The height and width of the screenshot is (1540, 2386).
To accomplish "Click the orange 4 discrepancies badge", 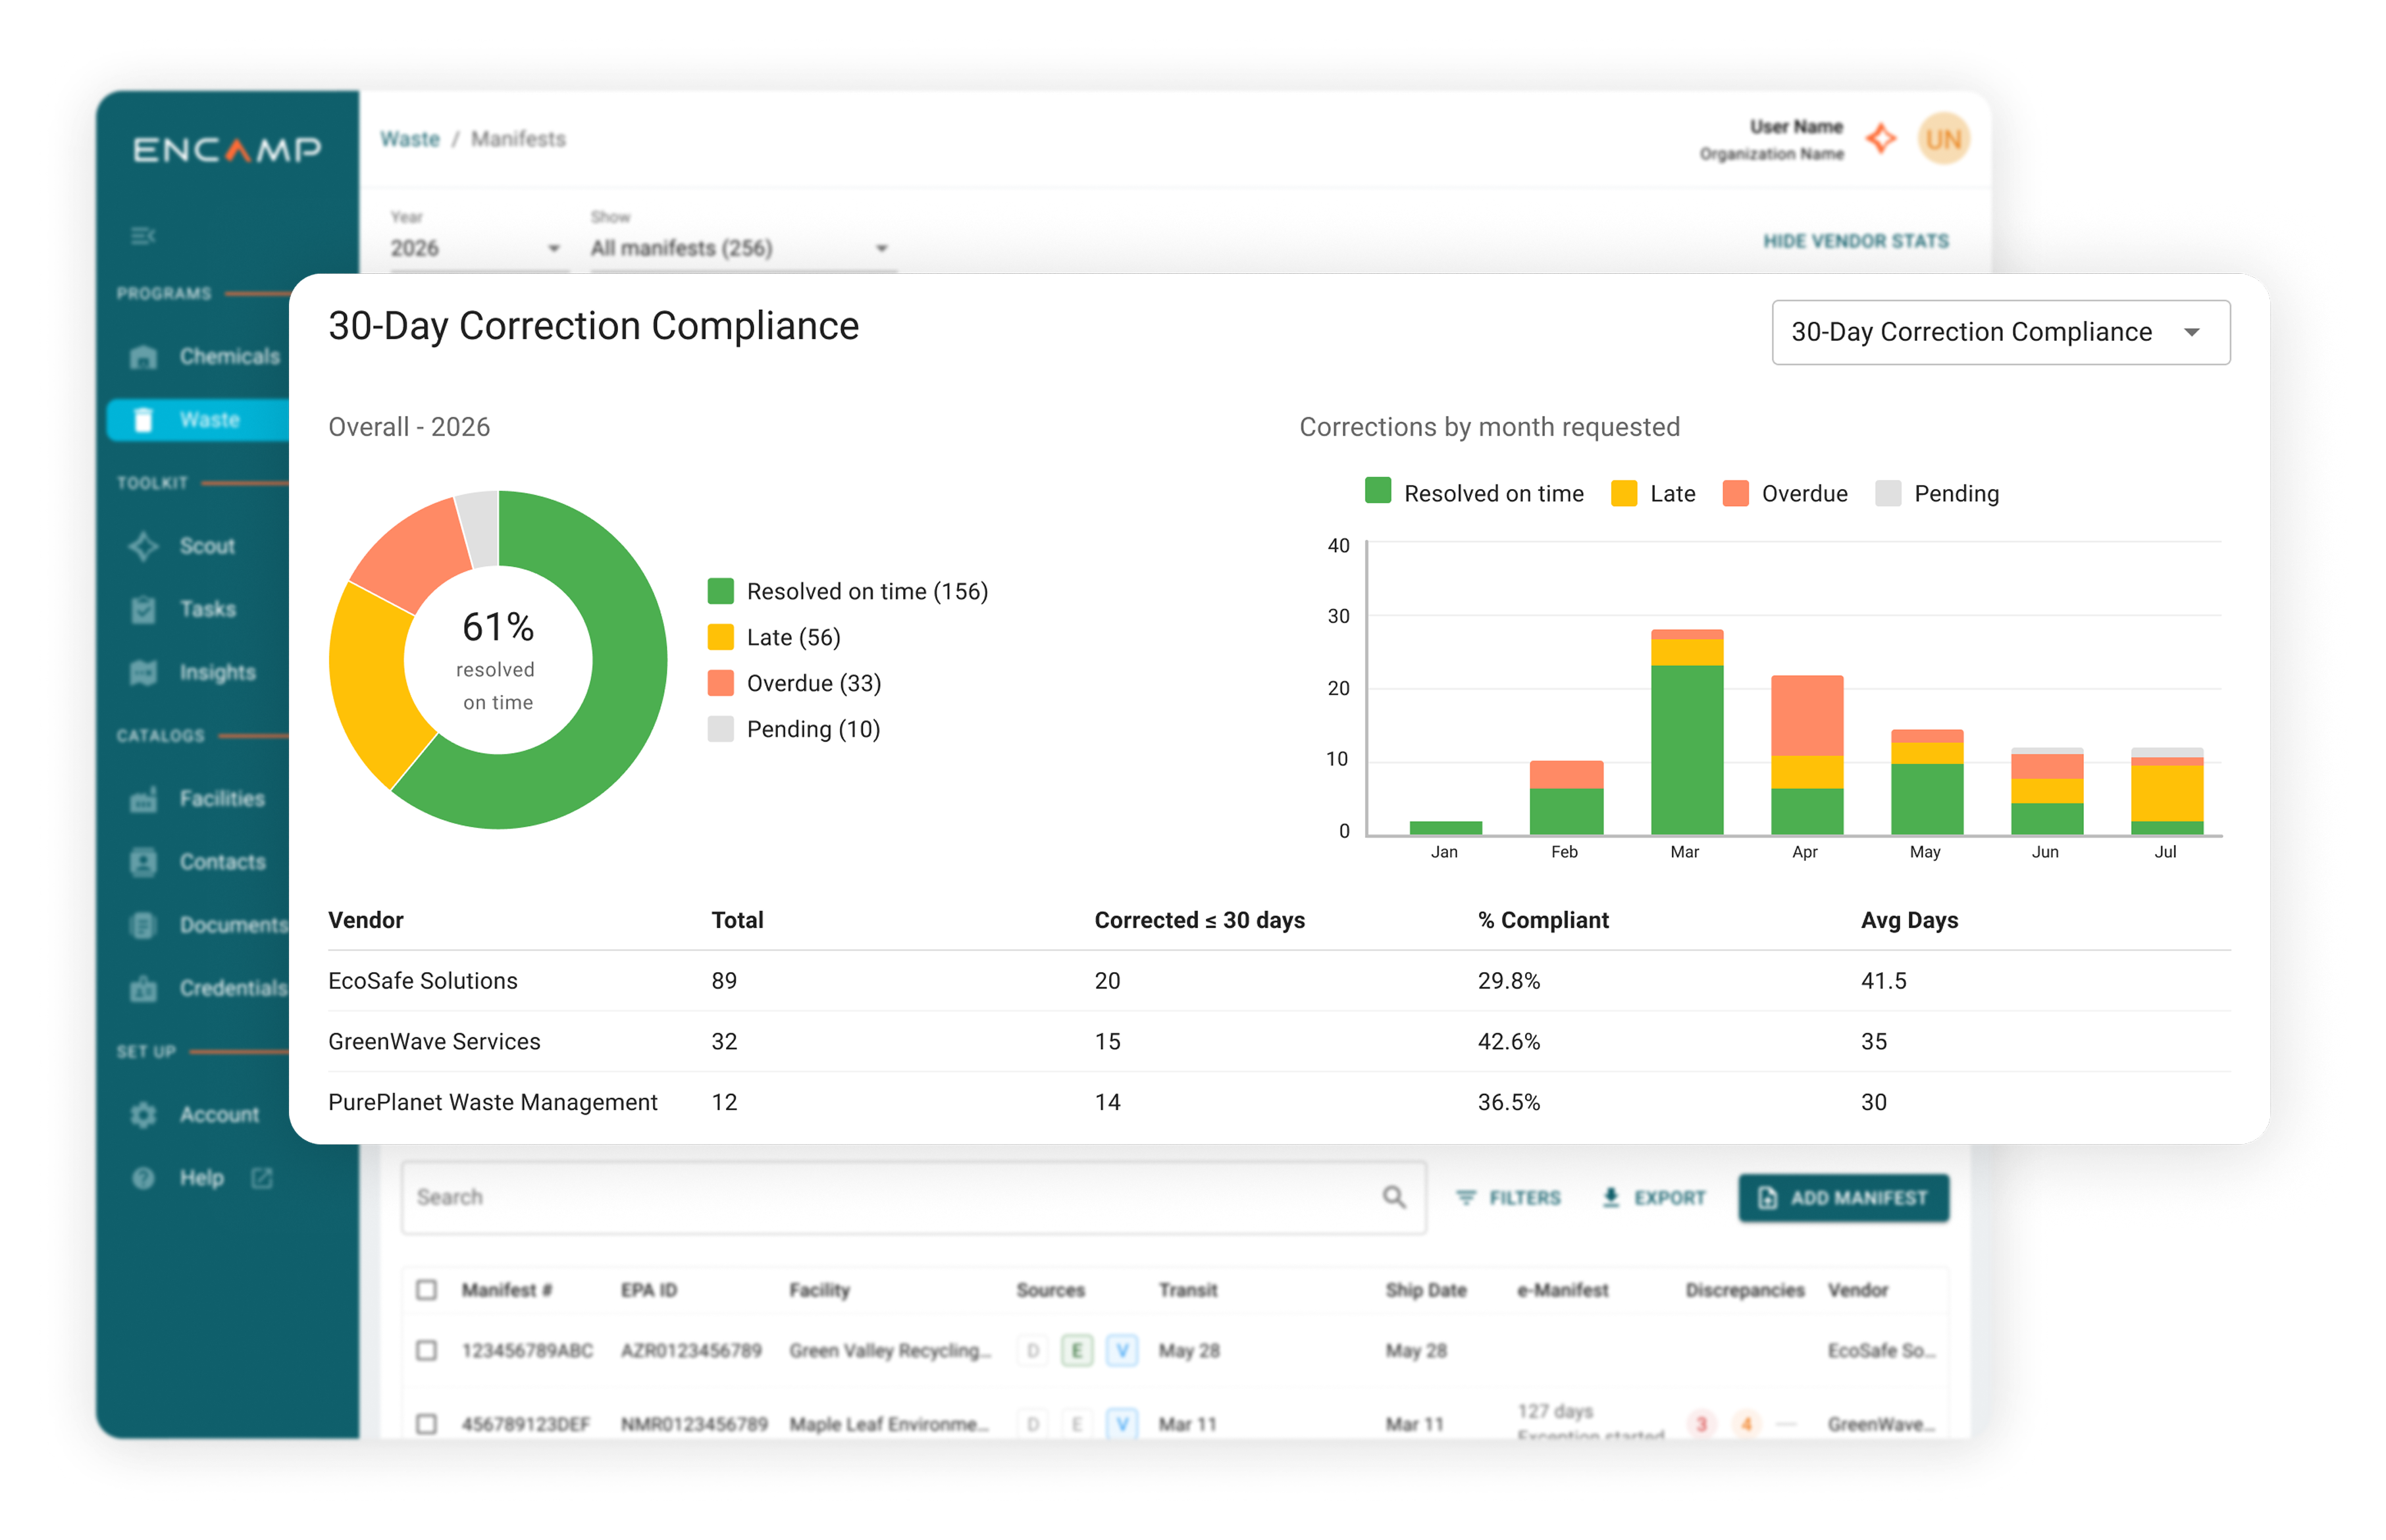I will [x=1746, y=1424].
